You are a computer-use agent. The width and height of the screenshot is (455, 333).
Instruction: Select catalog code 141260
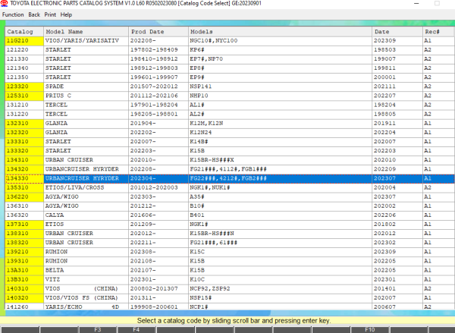point(24,307)
